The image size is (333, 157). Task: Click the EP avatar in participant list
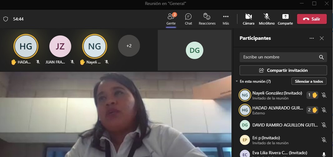(245, 140)
